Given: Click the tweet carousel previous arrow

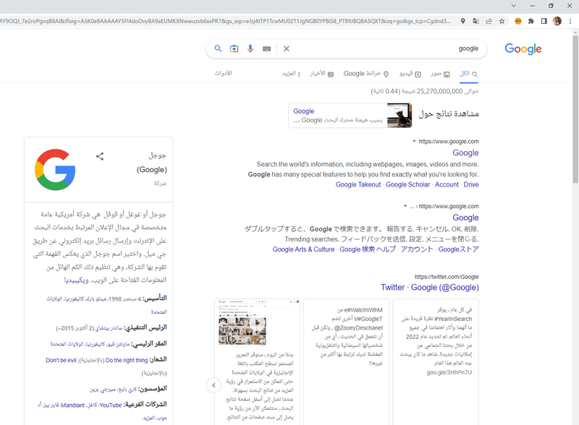Looking at the screenshot, I should (x=214, y=385).
